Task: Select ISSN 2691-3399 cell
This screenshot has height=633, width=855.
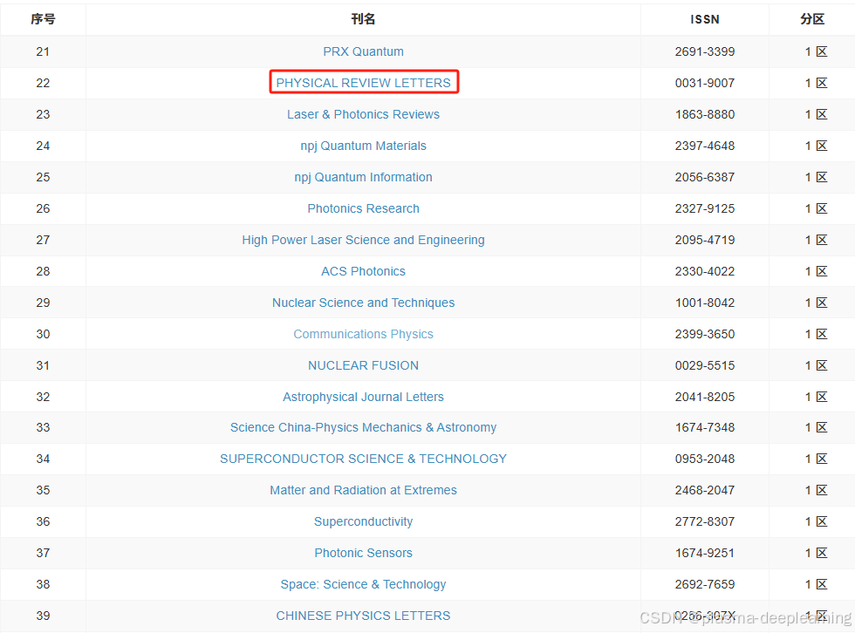Action: click(x=705, y=51)
